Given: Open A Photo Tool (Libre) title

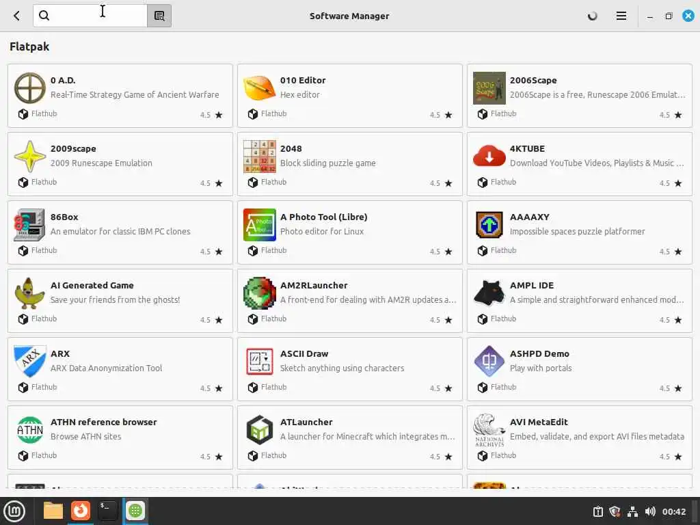Looking at the screenshot, I should pos(323,217).
